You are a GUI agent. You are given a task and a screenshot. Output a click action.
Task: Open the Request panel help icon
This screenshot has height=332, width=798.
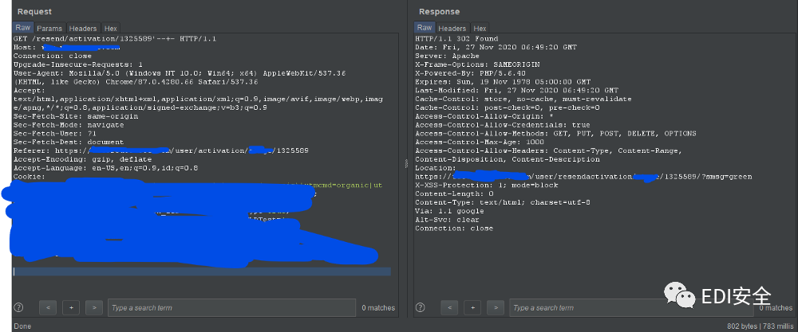pyautogui.click(x=19, y=307)
